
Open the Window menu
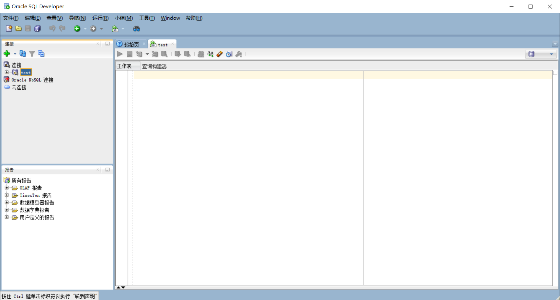click(170, 18)
